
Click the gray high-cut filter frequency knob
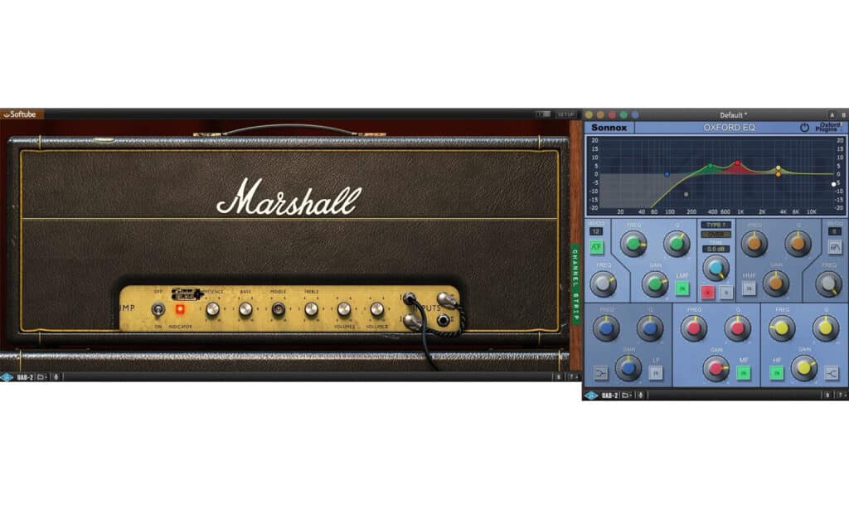pyautogui.click(x=828, y=284)
